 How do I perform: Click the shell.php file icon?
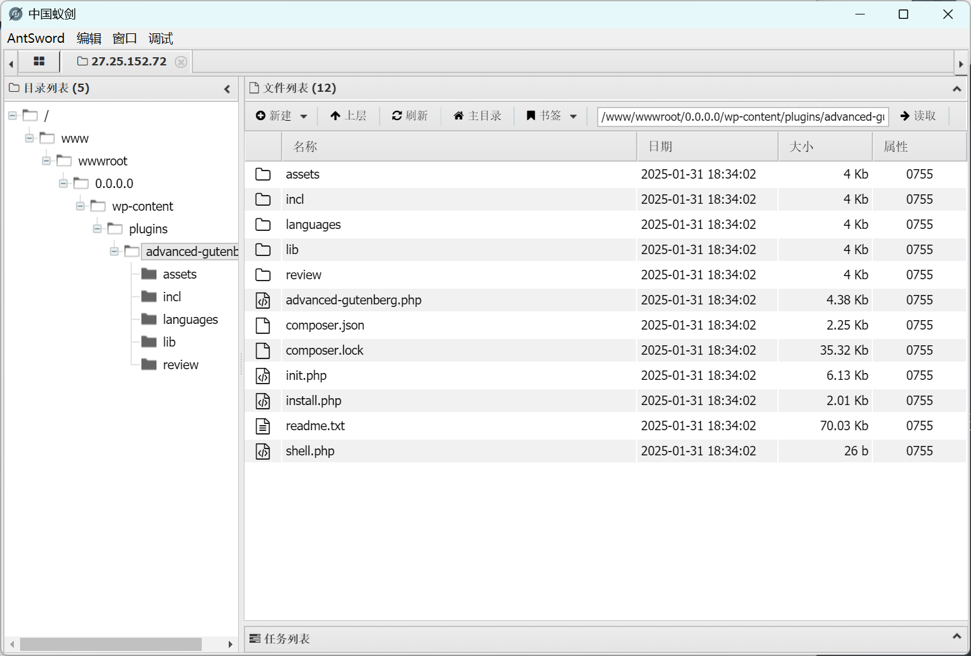(x=263, y=451)
